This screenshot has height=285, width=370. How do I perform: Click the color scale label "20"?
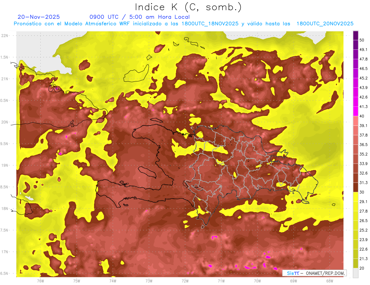[363, 268]
